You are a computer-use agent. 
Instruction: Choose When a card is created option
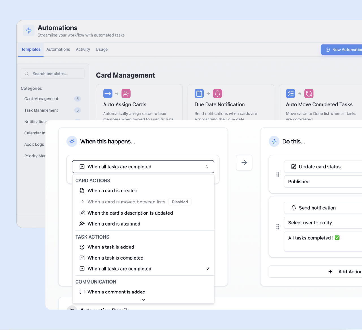pyautogui.click(x=143, y=191)
